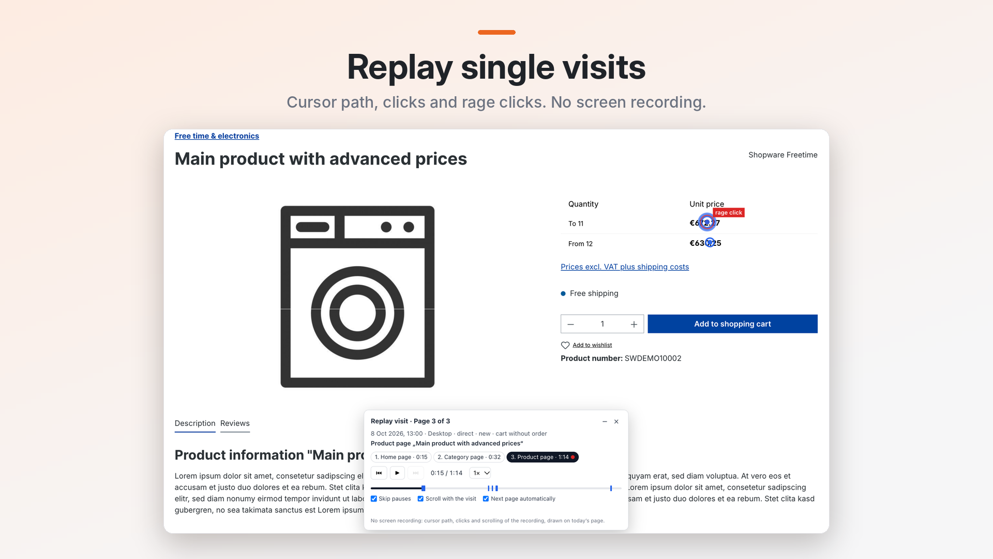Click the disabled skip-forward button
This screenshot has width=993, height=559.
point(416,473)
